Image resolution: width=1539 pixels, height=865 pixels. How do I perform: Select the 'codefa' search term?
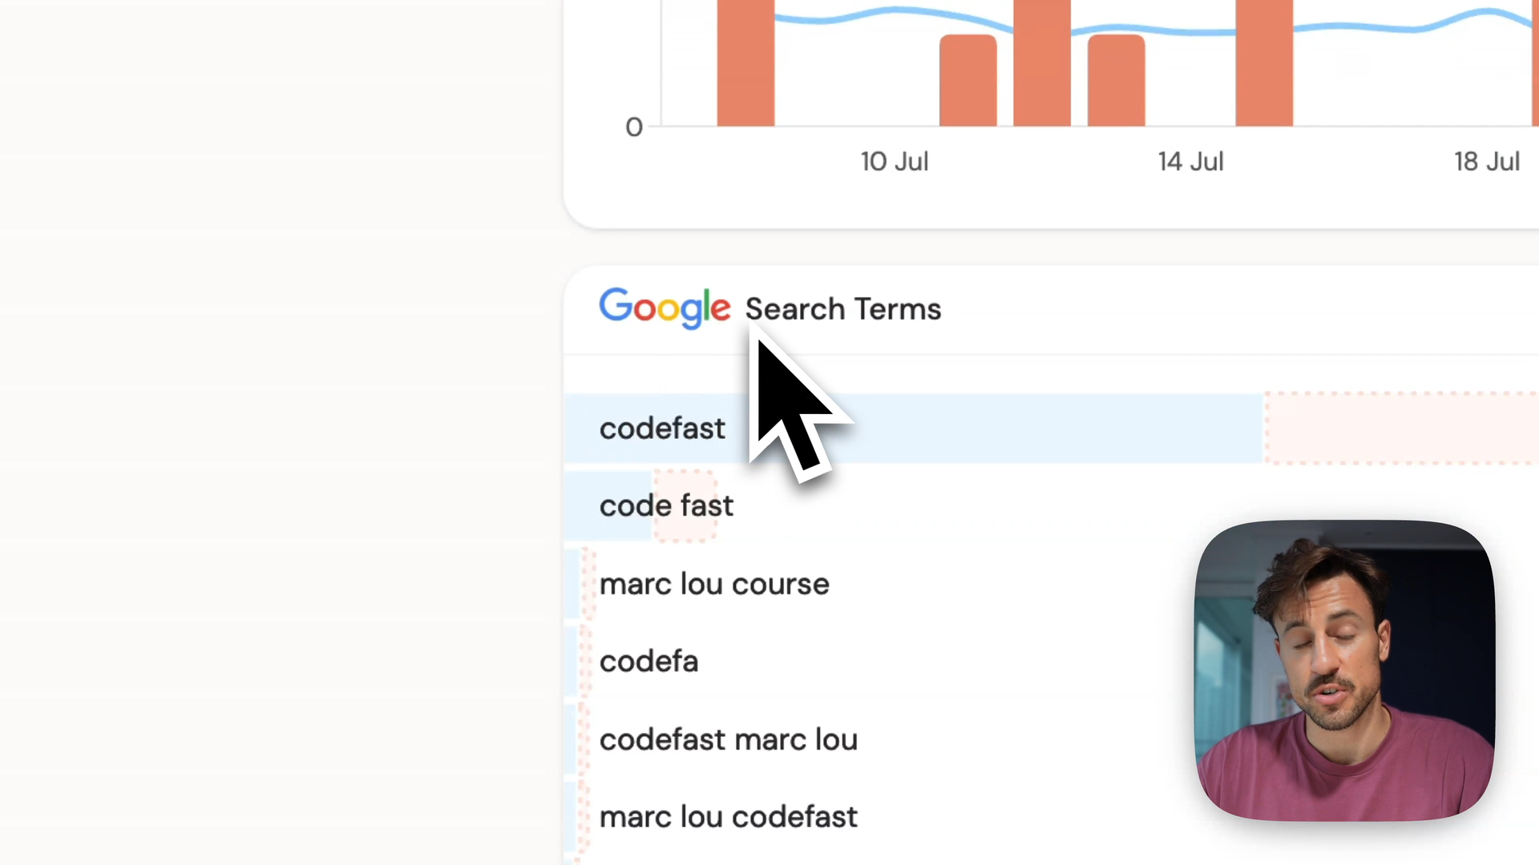(x=648, y=662)
